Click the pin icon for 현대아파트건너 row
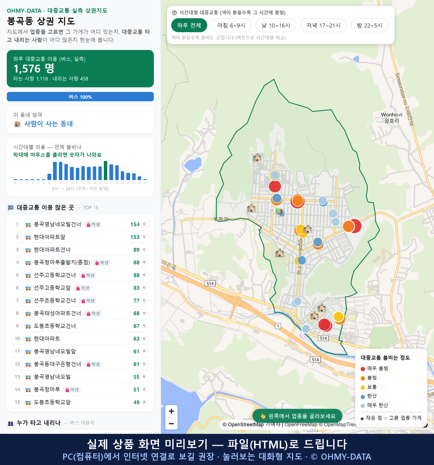 pyautogui.click(x=144, y=250)
